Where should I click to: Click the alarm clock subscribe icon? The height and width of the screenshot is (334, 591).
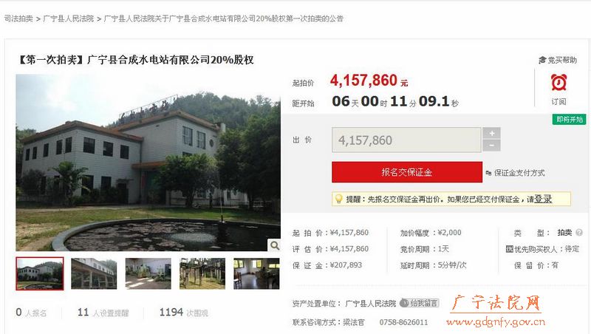558,82
